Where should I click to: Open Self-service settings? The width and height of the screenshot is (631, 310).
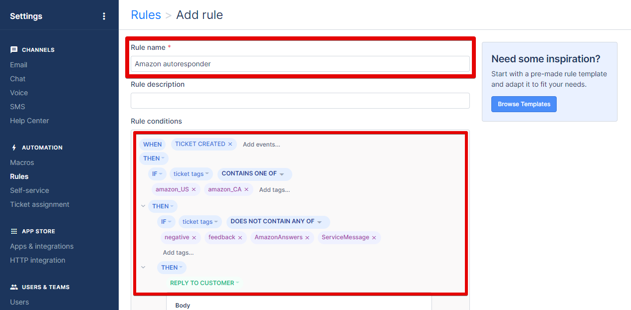coord(29,190)
